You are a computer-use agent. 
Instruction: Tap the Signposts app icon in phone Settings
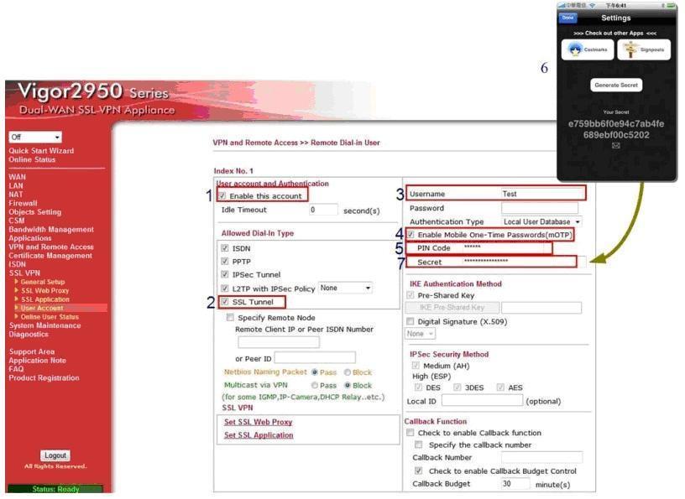coord(644,49)
